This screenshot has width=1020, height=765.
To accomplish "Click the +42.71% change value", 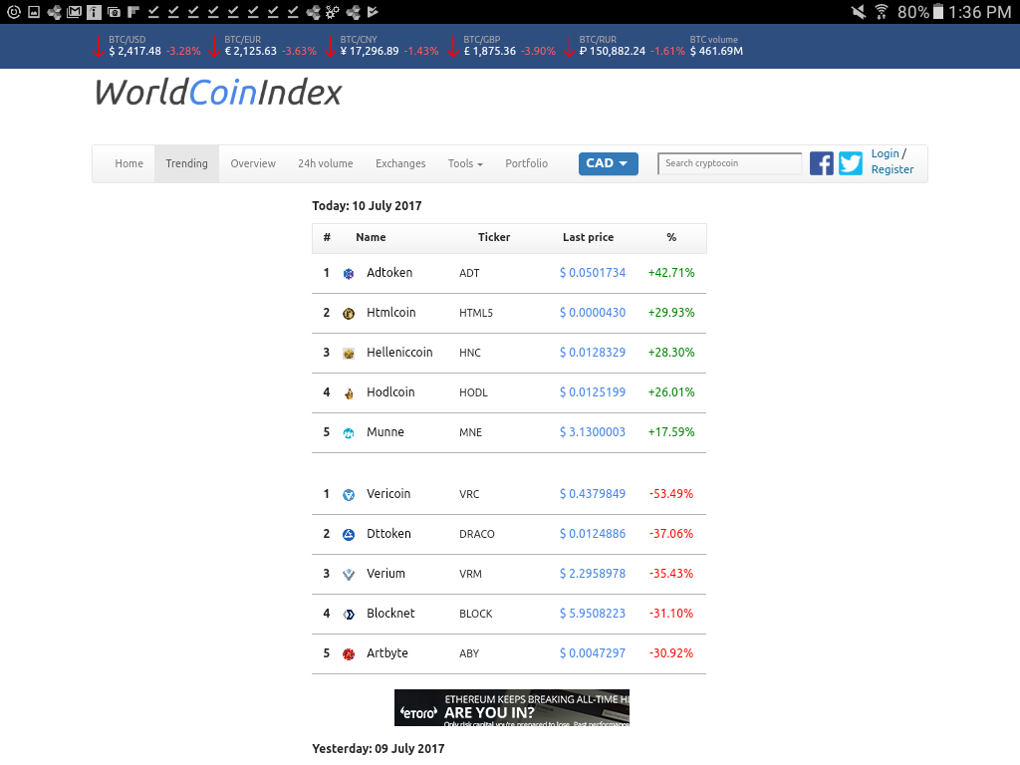I will coord(671,273).
